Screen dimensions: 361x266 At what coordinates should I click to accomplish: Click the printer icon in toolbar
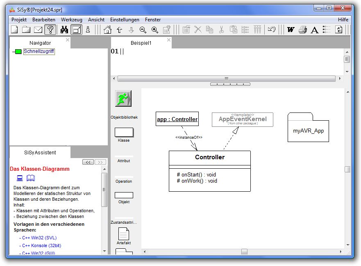pyautogui.click(x=302, y=30)
